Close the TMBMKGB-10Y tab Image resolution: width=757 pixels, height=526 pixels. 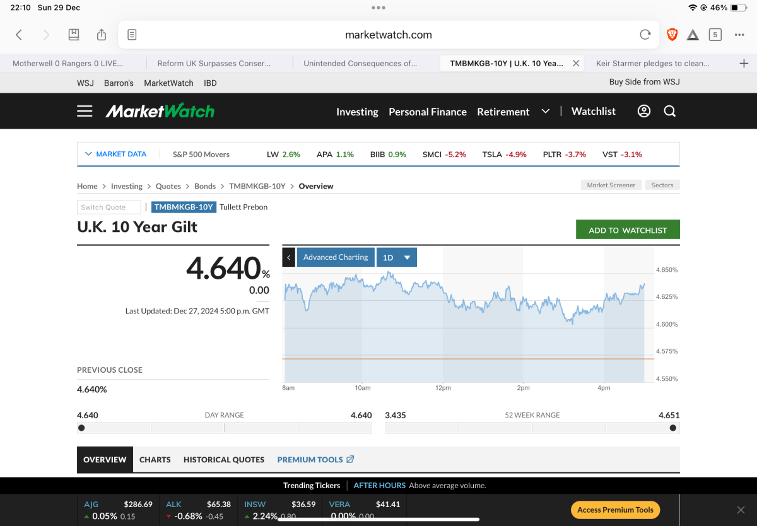pos(576,63)
